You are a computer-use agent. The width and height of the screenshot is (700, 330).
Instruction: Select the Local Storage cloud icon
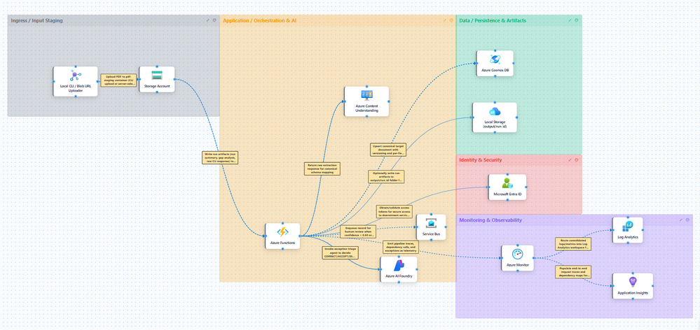pyautogui.click(x=495, y=111)
